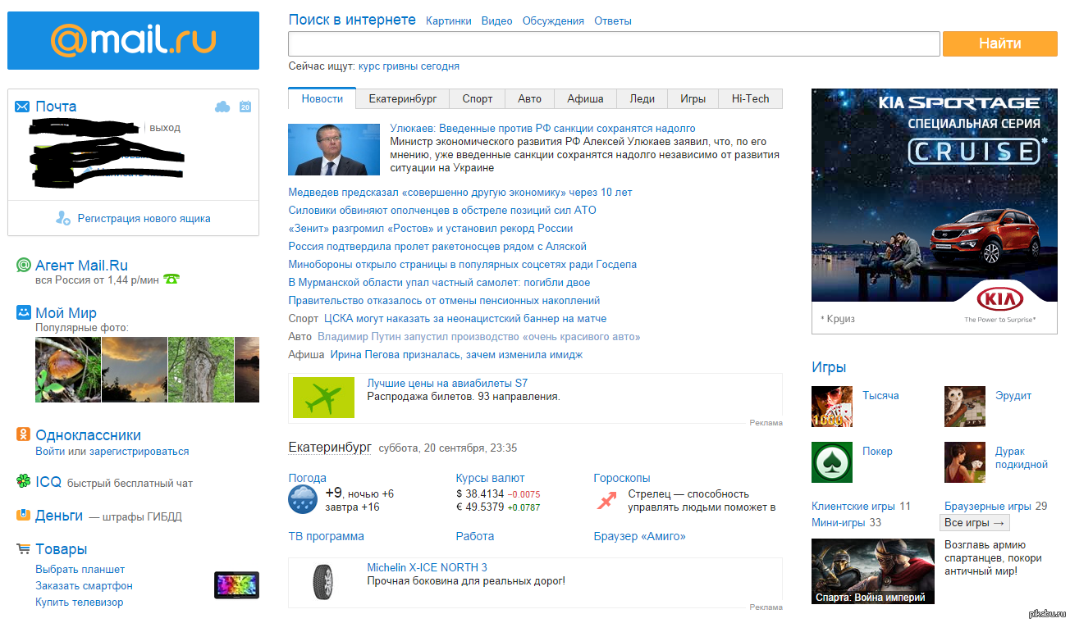Click the Покер spade game icon
This screenshot has height=623, width=1070.
coord(832,462)
